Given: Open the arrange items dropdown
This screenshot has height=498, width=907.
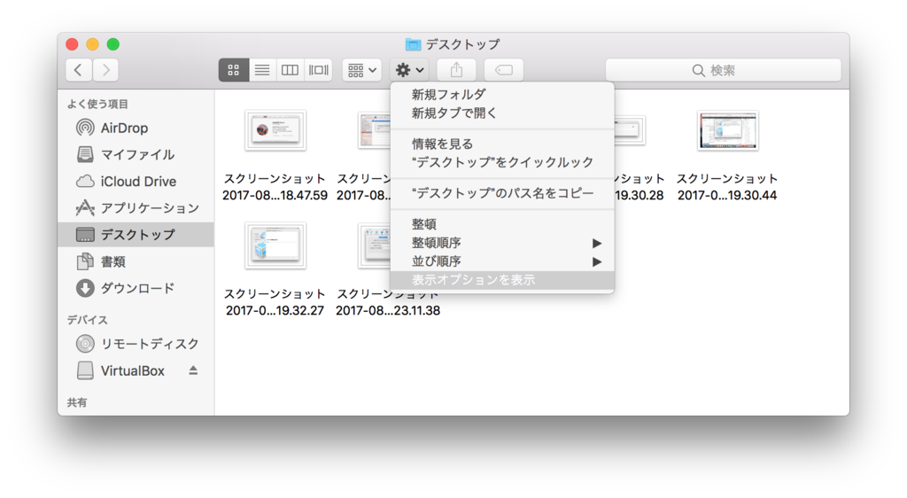Looking at the screenshot, I should (361, 70).
